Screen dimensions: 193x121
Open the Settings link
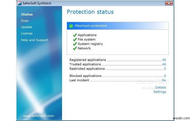(x=160, y=92)
